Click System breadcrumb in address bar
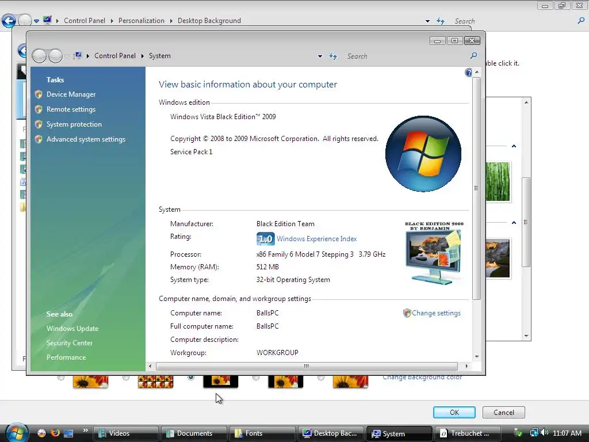This screenshot has width=589, height=442. tap(160, 56)
